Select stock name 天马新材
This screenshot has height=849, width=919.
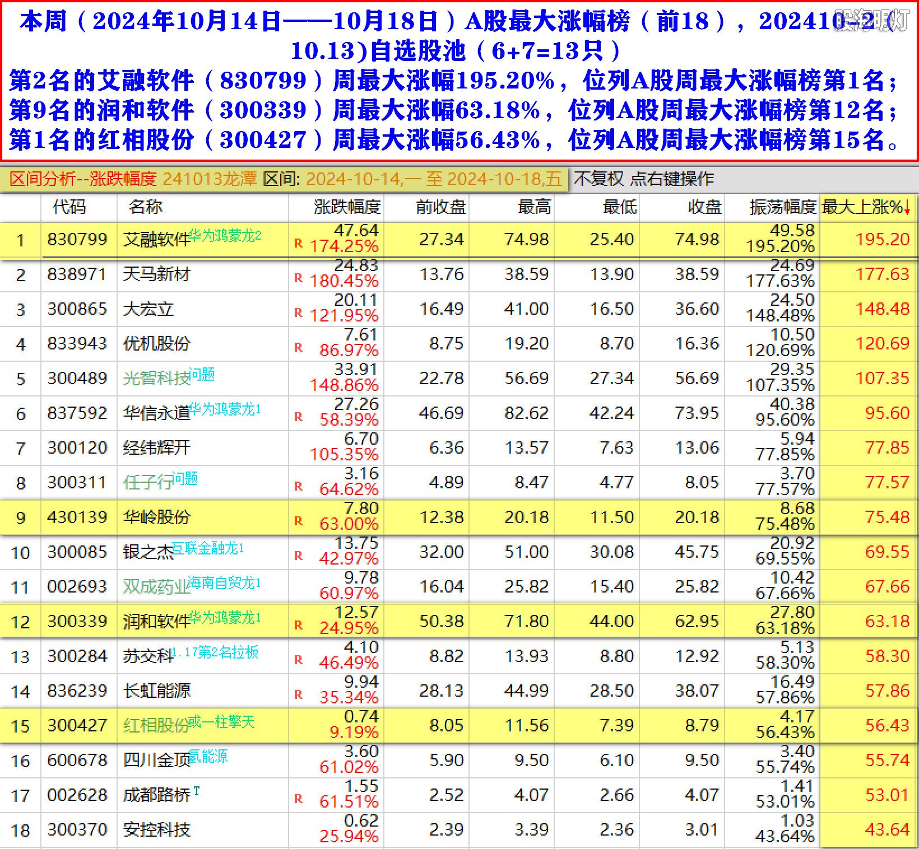coord(157,274)
